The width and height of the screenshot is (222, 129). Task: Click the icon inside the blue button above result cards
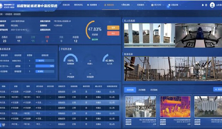point(216,90)
